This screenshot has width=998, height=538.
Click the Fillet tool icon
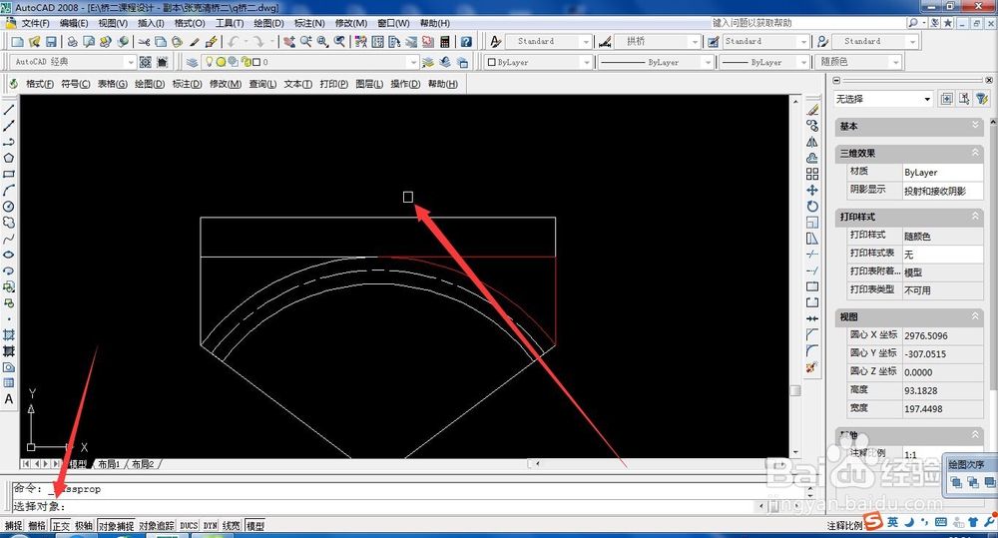coord(812,350)
